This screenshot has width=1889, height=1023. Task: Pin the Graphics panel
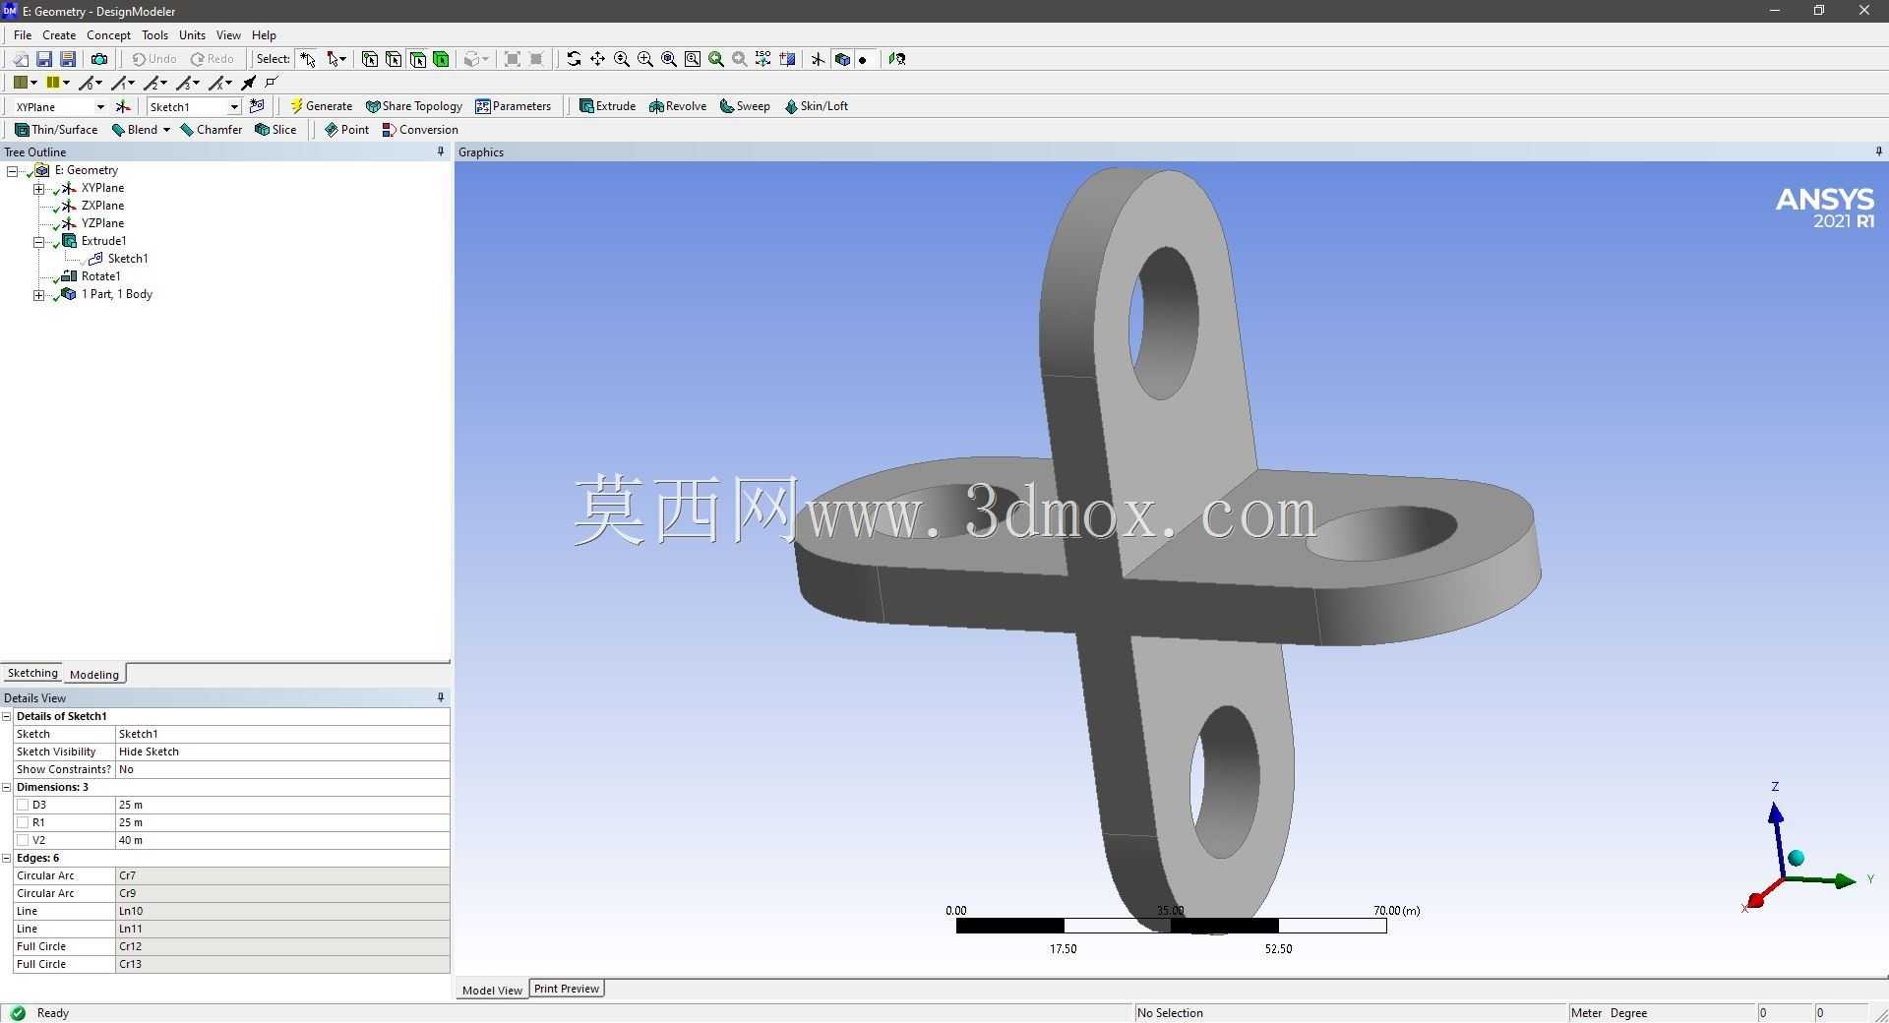click(x=1878, y=151)
